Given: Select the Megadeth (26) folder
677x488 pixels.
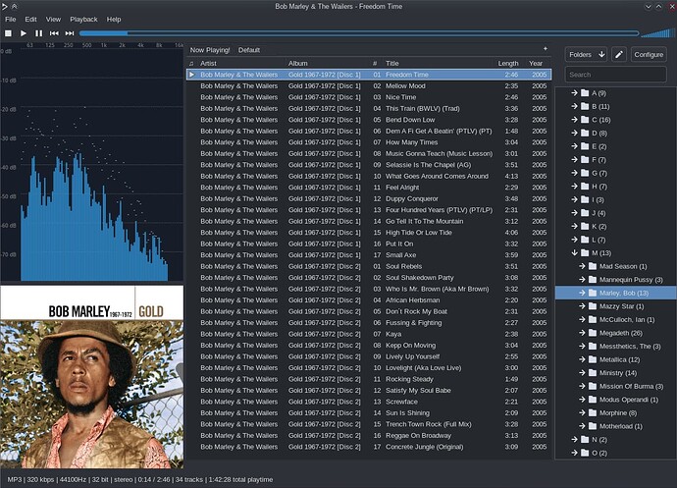Looking at the screenshot, I should [x=620, y=333].
